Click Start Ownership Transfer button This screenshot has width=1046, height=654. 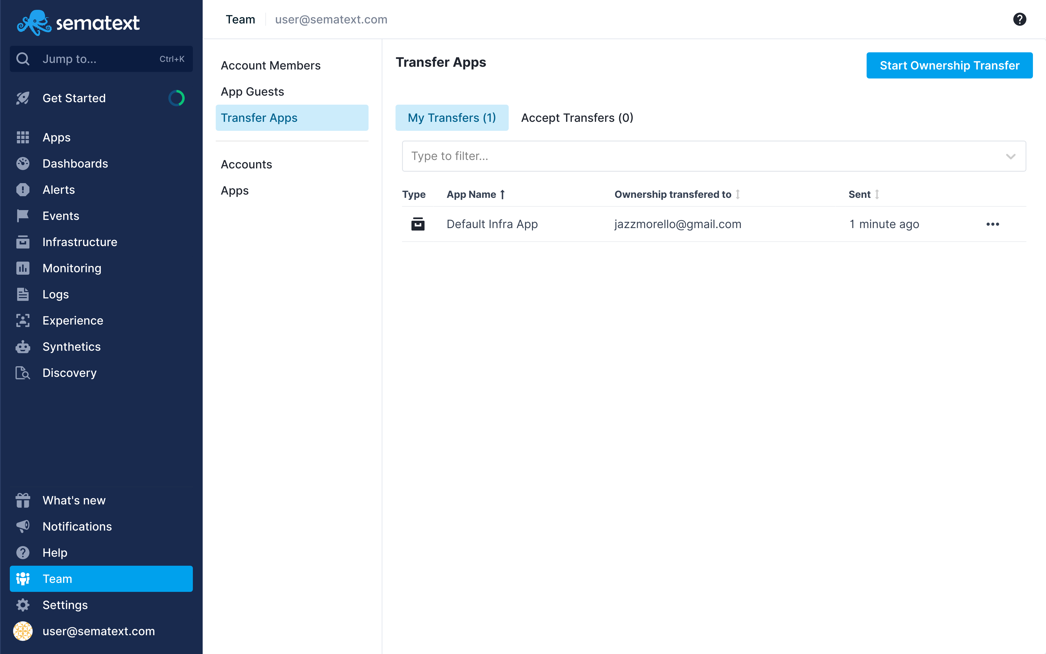[950, 65]
